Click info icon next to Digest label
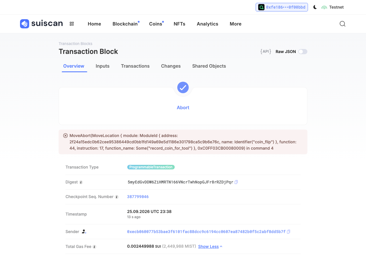Viewport: 366px width, 258px height. pos(81,182)
